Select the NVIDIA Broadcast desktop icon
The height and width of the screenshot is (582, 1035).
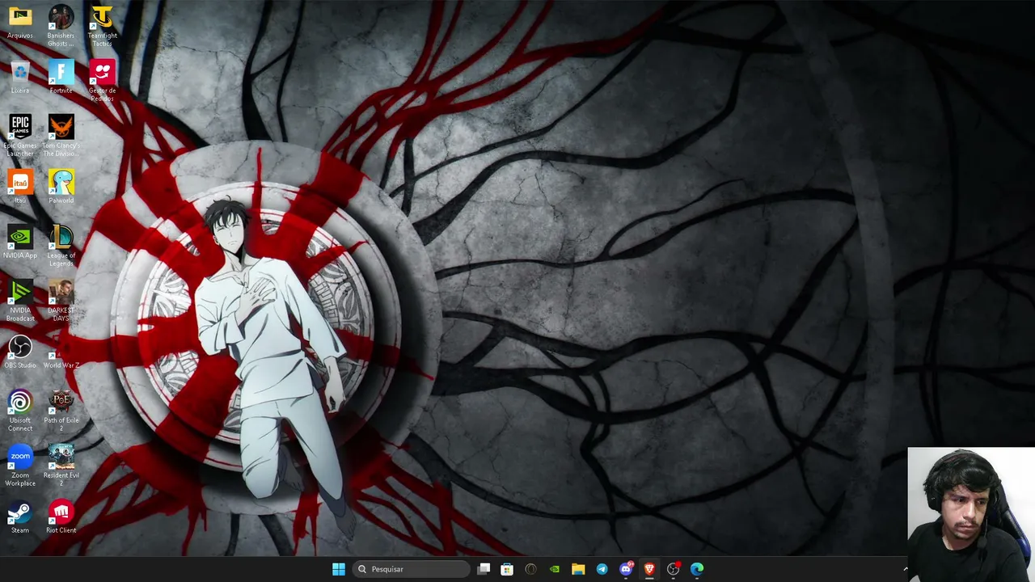(20, 301)
